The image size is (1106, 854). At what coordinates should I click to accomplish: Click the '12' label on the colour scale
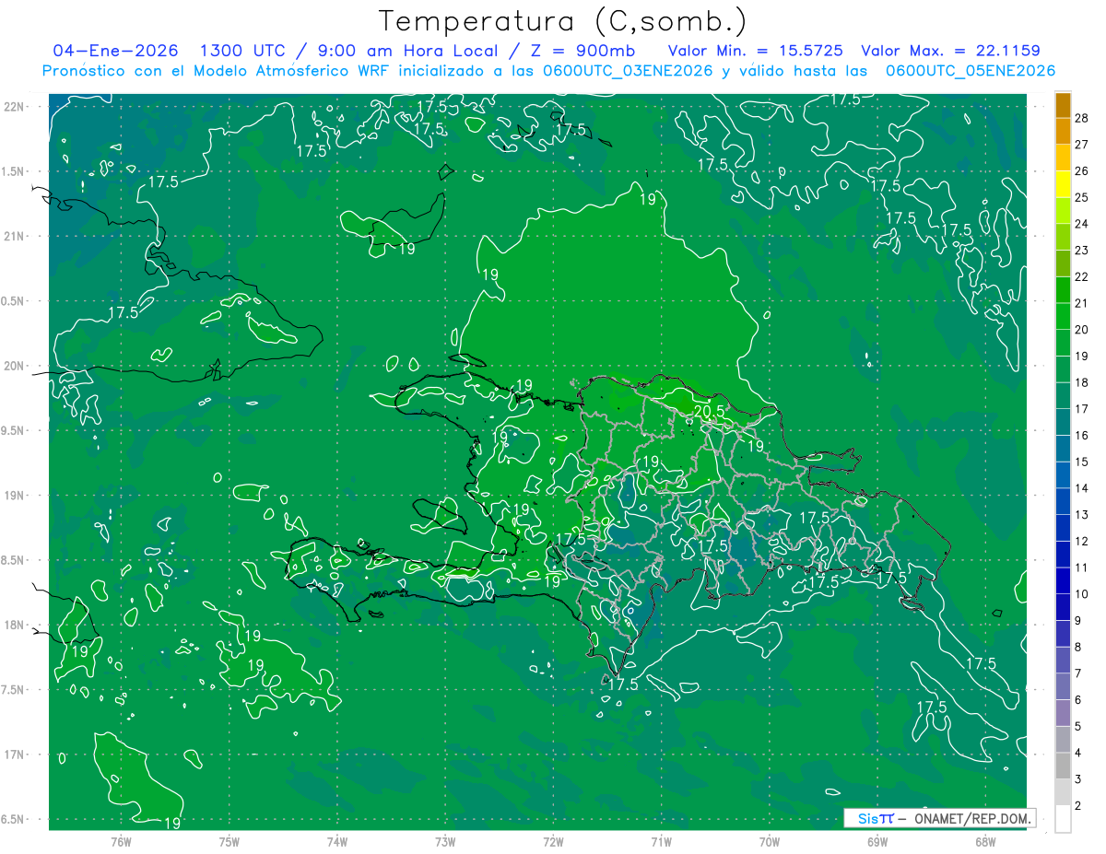click(1082, 541)
